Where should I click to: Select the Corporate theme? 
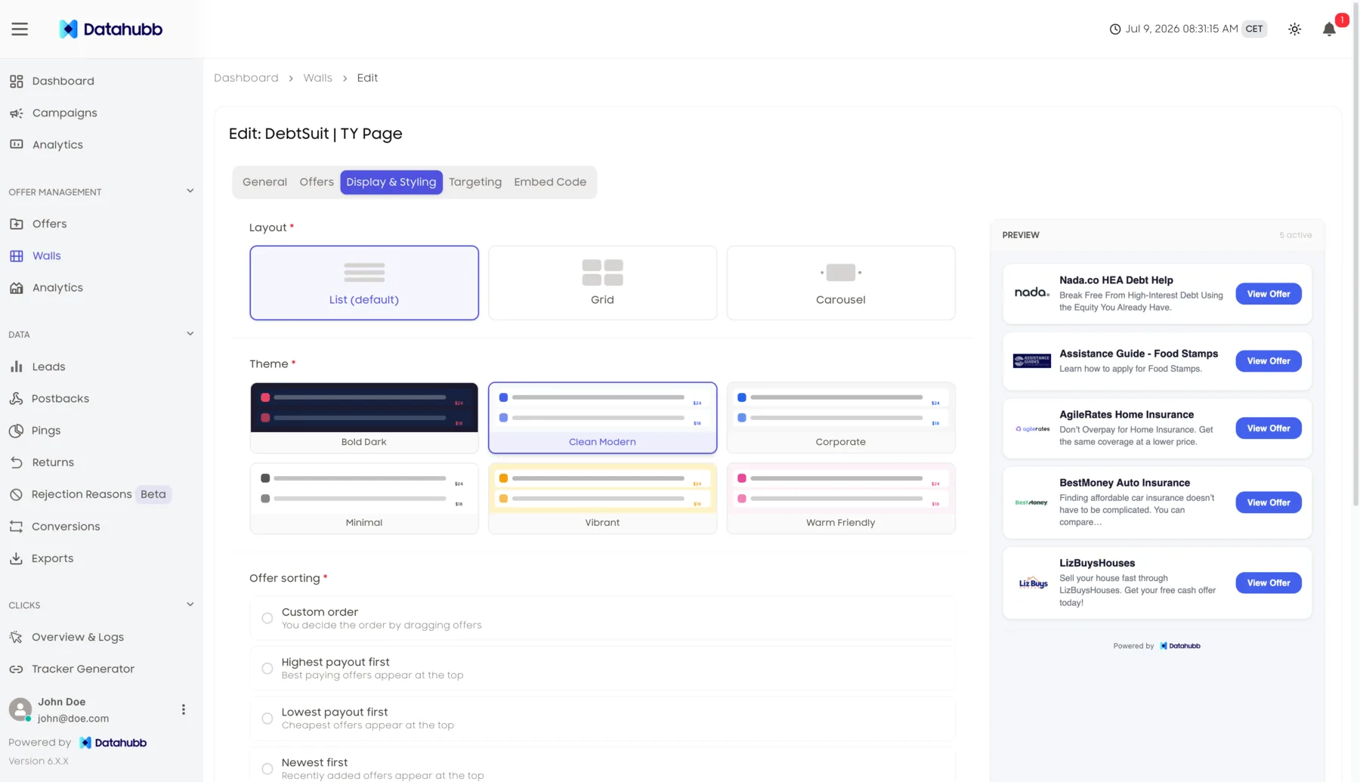click(x=841, y=418)
